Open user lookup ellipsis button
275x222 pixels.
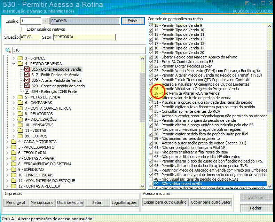pyautogui.click(x=45, y=21)
